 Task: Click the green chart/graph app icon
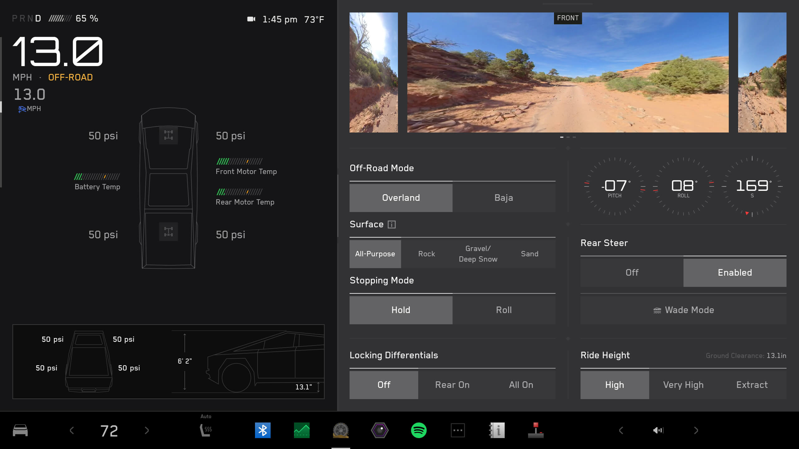click(302, 430)
